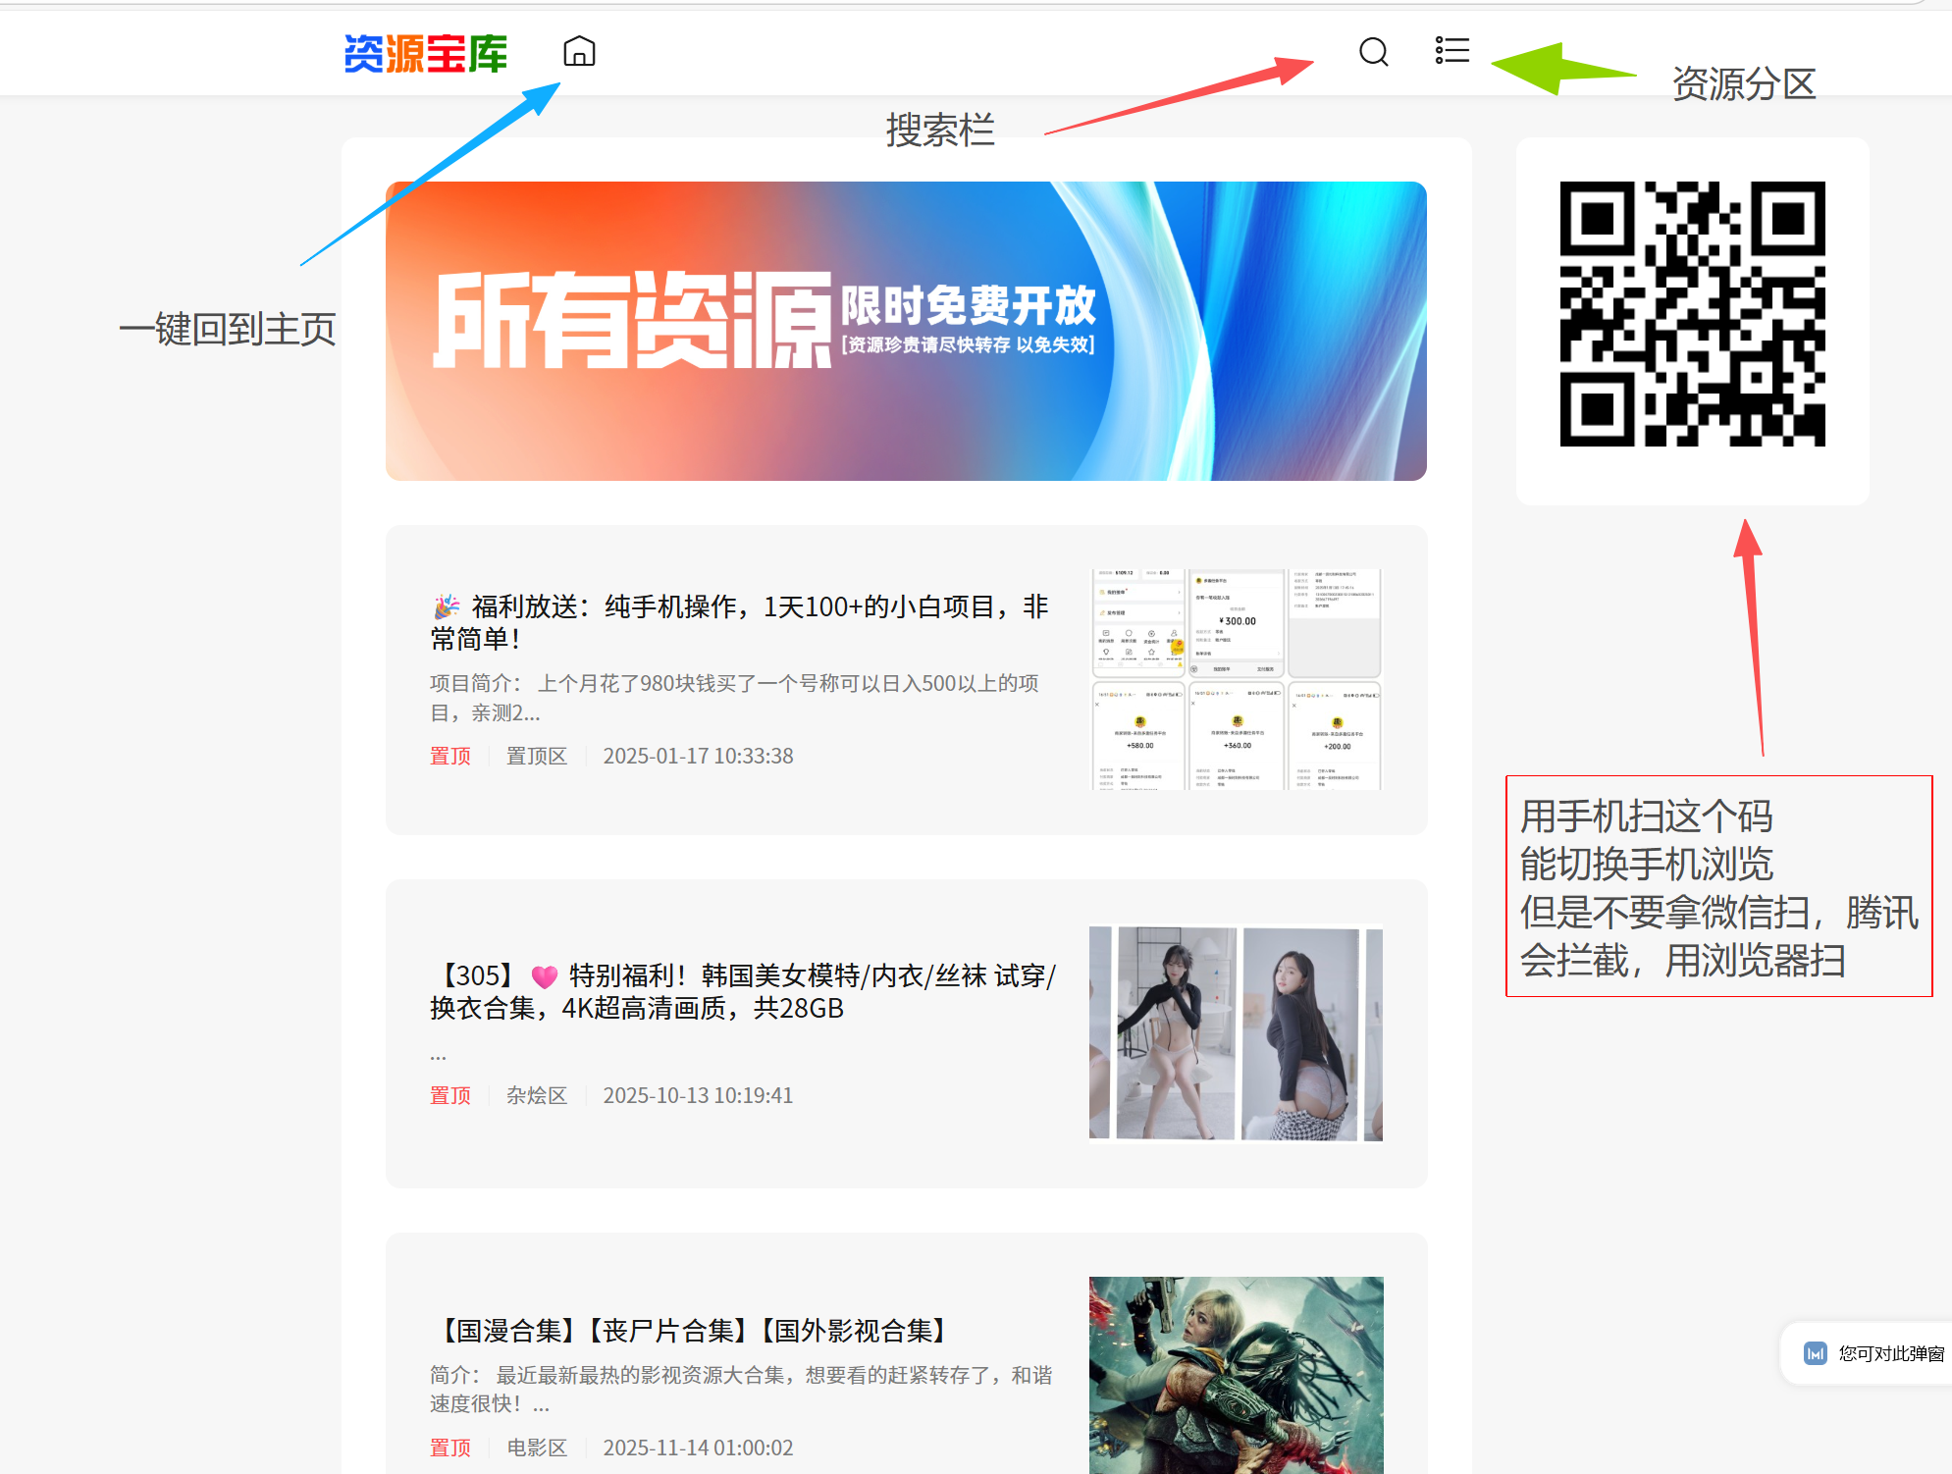The width and height of the screenshot is (1952, 1474).
Task: Open the resource category list icon
Action: coord(1451,50)
